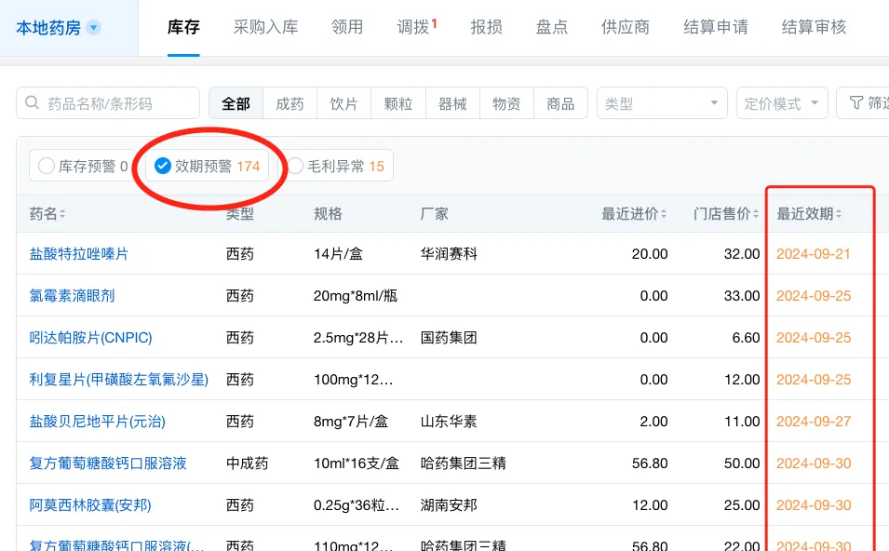This screenshot has width=889, height=551.
Task: Sort by 门店售价 column sort arrows
Action: [755, 215]
